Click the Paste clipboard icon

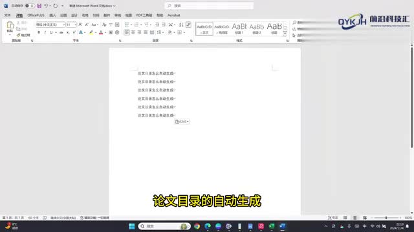pyautogui.click(x=10, y=25)
